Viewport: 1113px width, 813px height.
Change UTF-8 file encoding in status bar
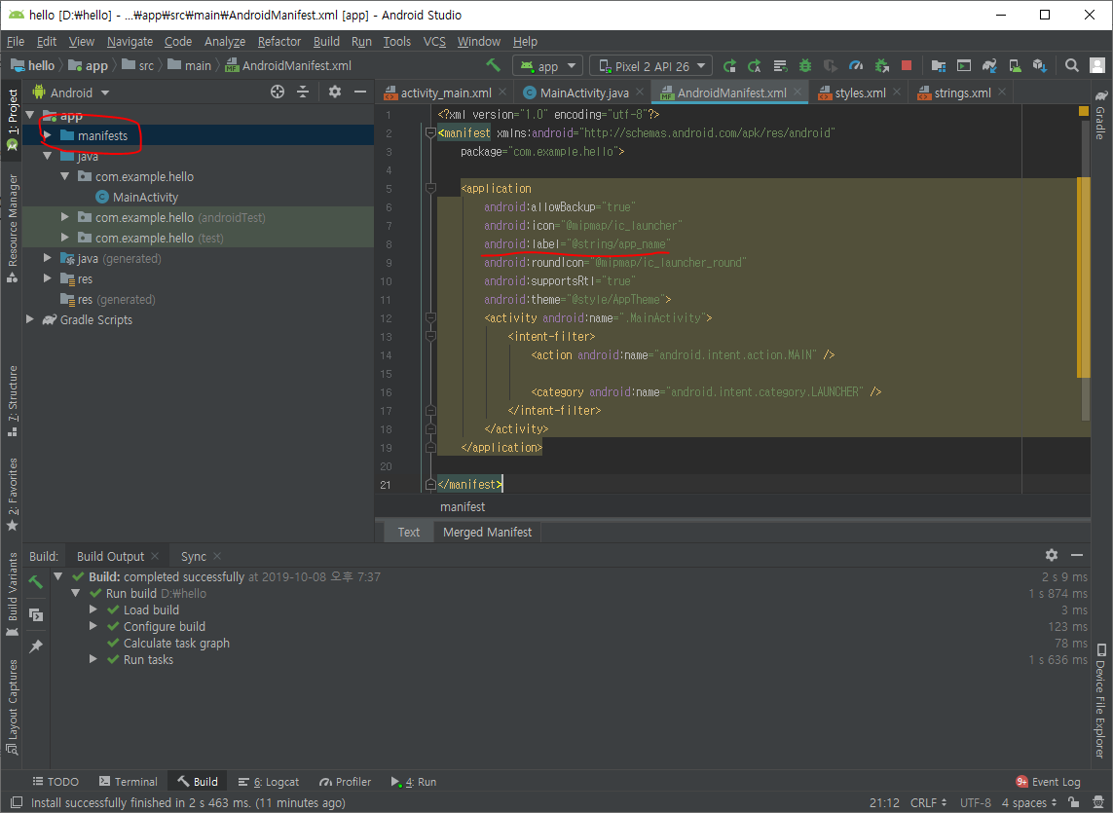tap(976, 802)
